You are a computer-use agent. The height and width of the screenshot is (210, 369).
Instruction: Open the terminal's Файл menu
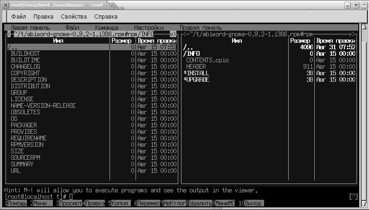pyautogui.click(x=19, y=17)
